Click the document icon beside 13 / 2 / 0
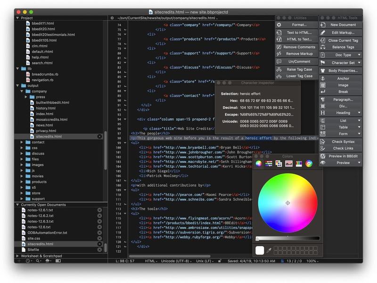 pyautogui.click(x=282, y=261)
